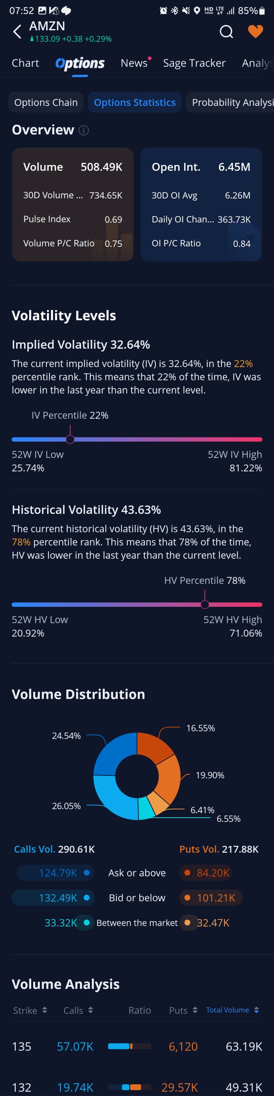Screen dimensions: 274x1096
Task: Go to Sage Tracker tab
Action: [x=194, y=63]
